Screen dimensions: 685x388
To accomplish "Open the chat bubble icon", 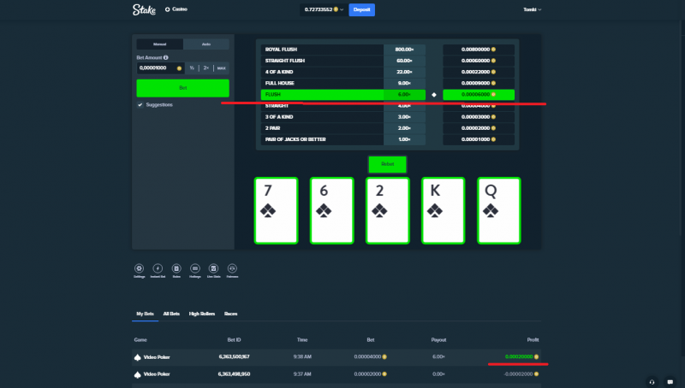I will 670,382.
